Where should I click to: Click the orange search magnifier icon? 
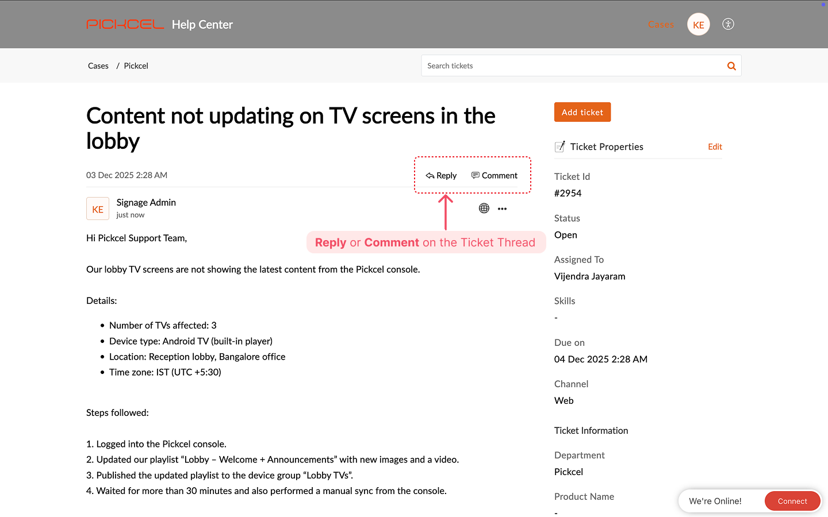point(731,66)
